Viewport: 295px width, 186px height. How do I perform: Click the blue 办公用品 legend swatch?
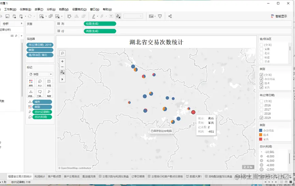click(261, 130)
